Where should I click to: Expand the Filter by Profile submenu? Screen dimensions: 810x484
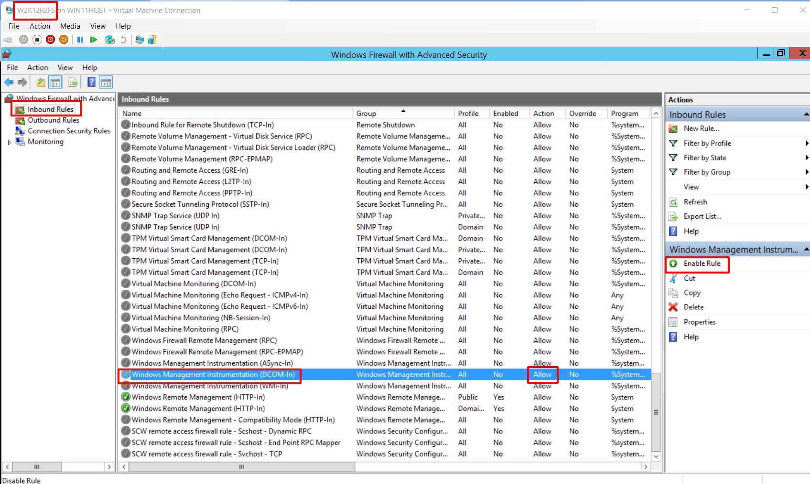pos(806,143)
